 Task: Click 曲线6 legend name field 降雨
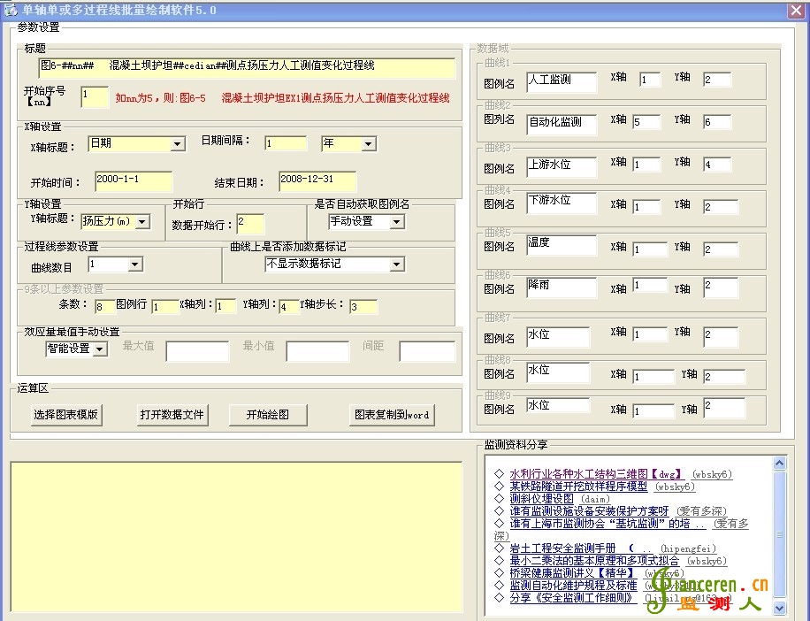562,287
